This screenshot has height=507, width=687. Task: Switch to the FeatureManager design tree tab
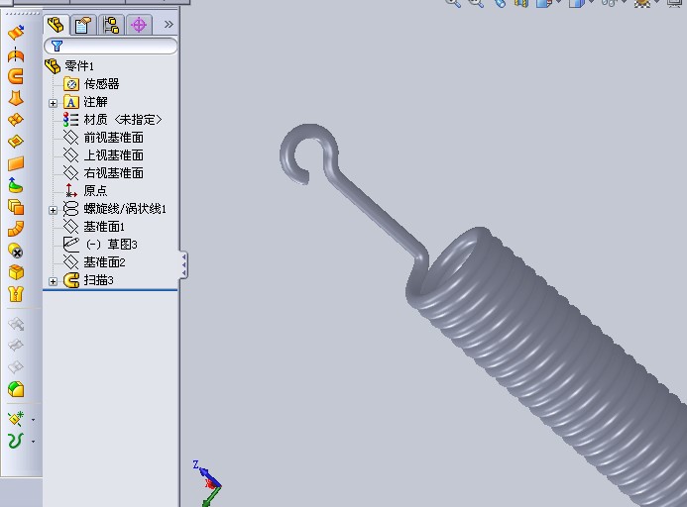pos(57,25)
